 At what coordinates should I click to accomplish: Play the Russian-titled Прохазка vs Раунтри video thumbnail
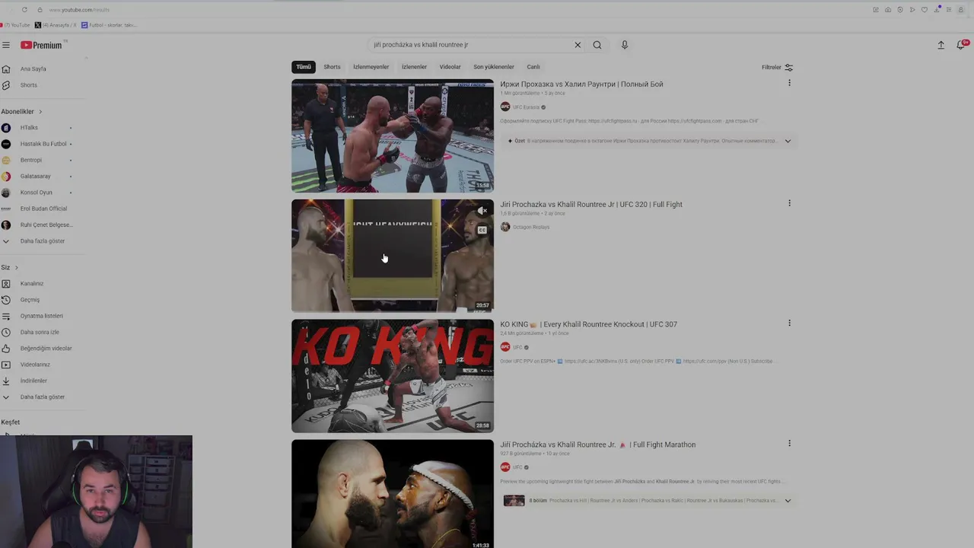tap(393, 135)
